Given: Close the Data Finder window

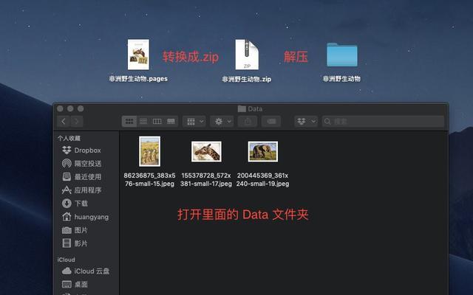Looking at the screenshot, I should [60, 108].
